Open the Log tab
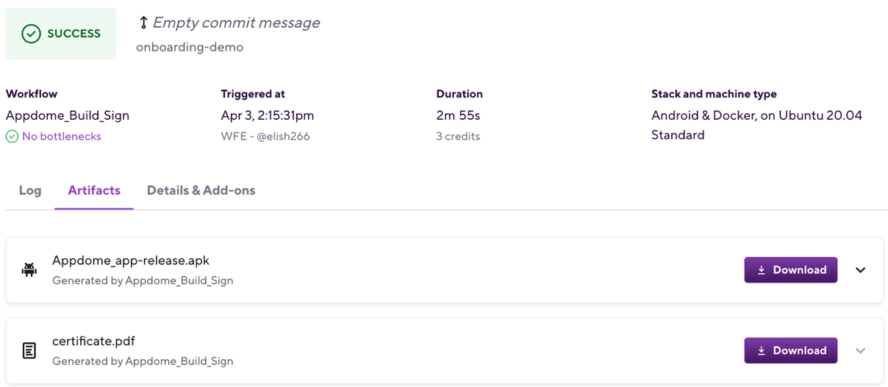Image resolution: width=888 pixels, height=387 pixels. [30, 190]
